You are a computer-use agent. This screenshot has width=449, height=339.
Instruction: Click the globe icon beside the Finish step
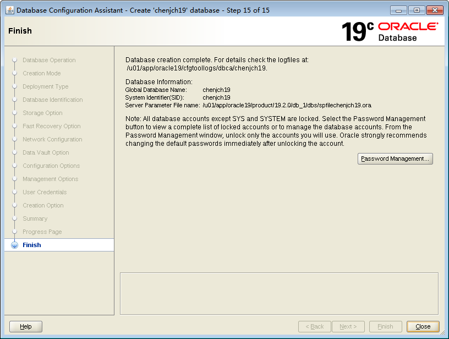[14, 244]
